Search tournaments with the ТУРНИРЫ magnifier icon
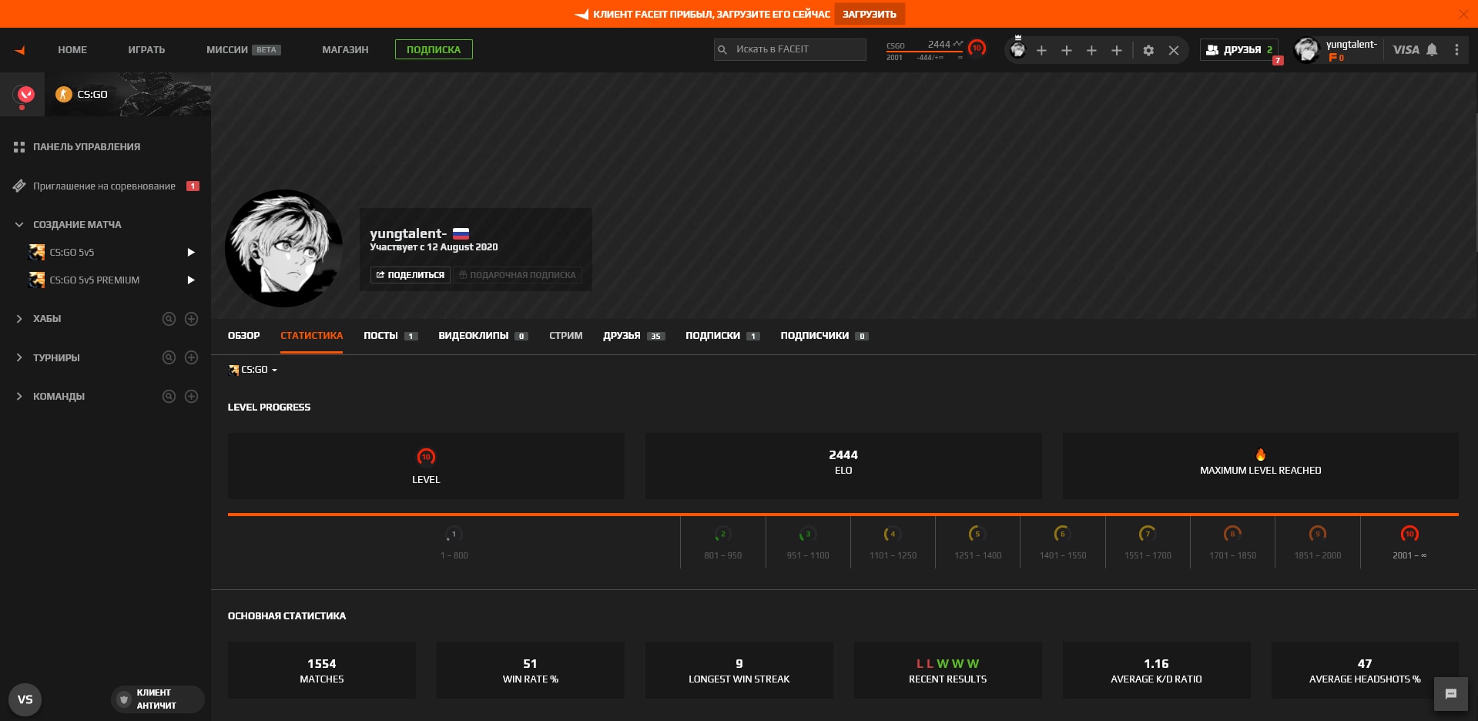The height and width of the screenshot is (721, 1478). (x=169, y=357)
